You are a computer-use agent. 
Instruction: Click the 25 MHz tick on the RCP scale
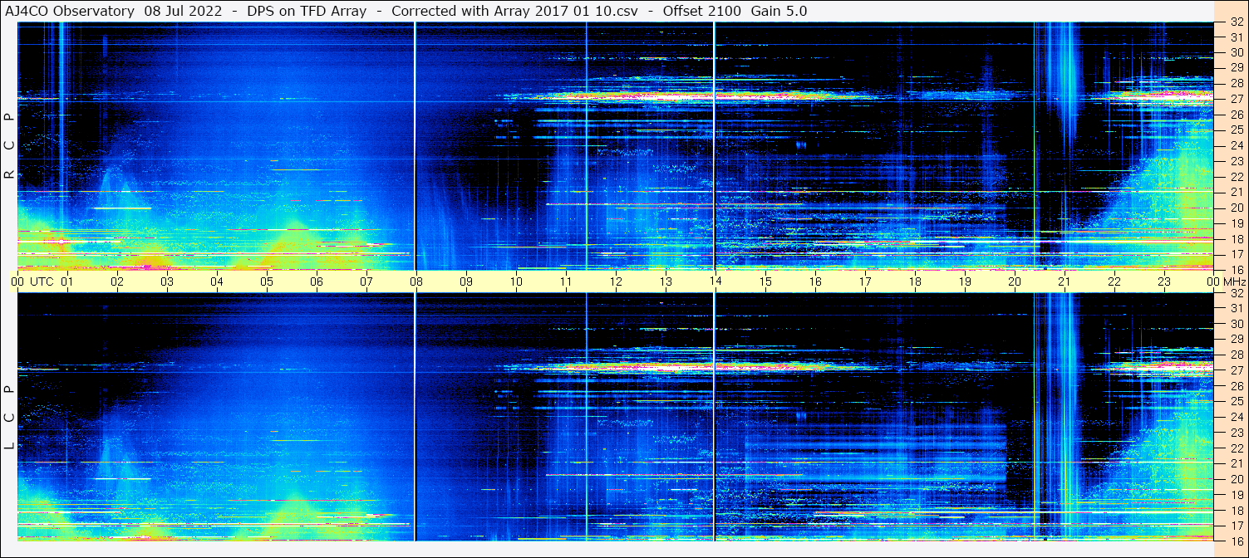point(1236,130)
